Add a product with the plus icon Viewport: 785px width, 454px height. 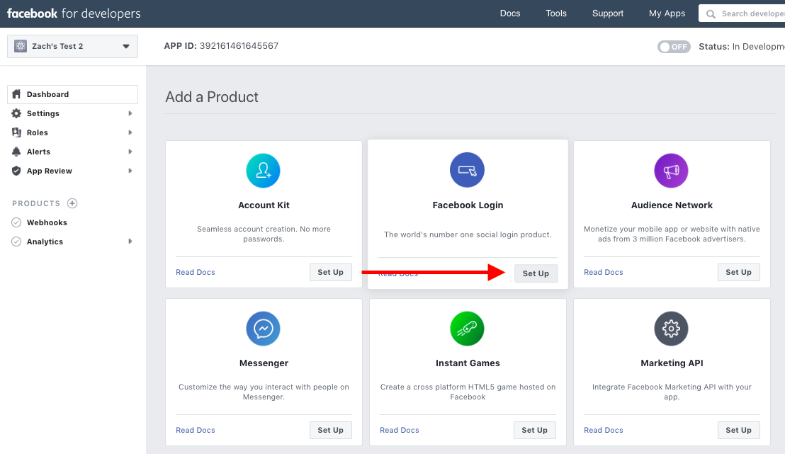coord(72,203)
